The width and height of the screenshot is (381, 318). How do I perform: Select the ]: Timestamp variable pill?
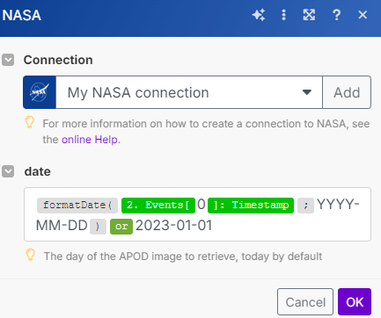click(x=251, y=205)
